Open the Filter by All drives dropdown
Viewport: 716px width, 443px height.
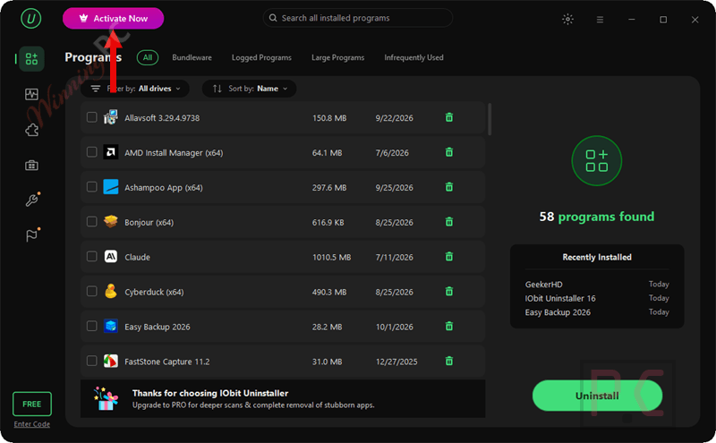click(135, 89)
